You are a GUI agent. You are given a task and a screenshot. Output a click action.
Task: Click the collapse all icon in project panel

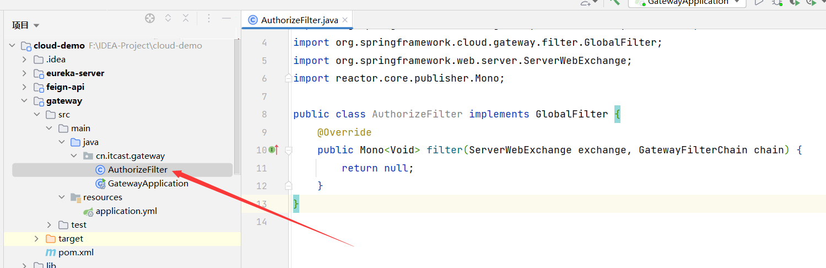pyautogui.click(x=186, y=19)
